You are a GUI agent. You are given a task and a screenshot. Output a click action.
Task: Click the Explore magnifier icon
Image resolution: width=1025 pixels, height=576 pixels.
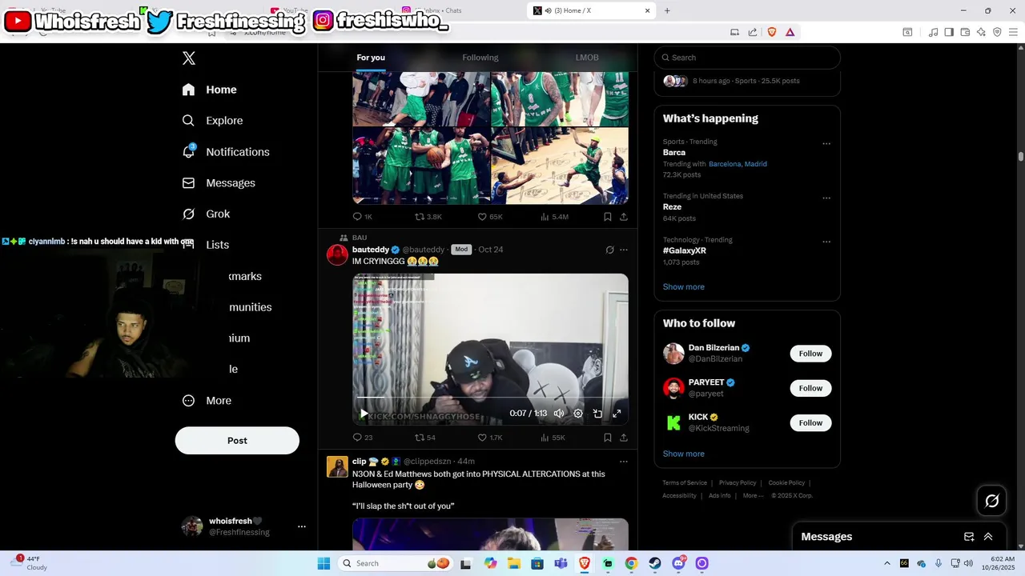(x=188, y=121)
